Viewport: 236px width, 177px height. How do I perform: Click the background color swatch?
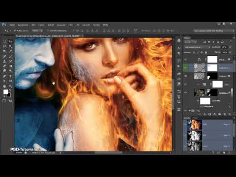coord(9,95)
